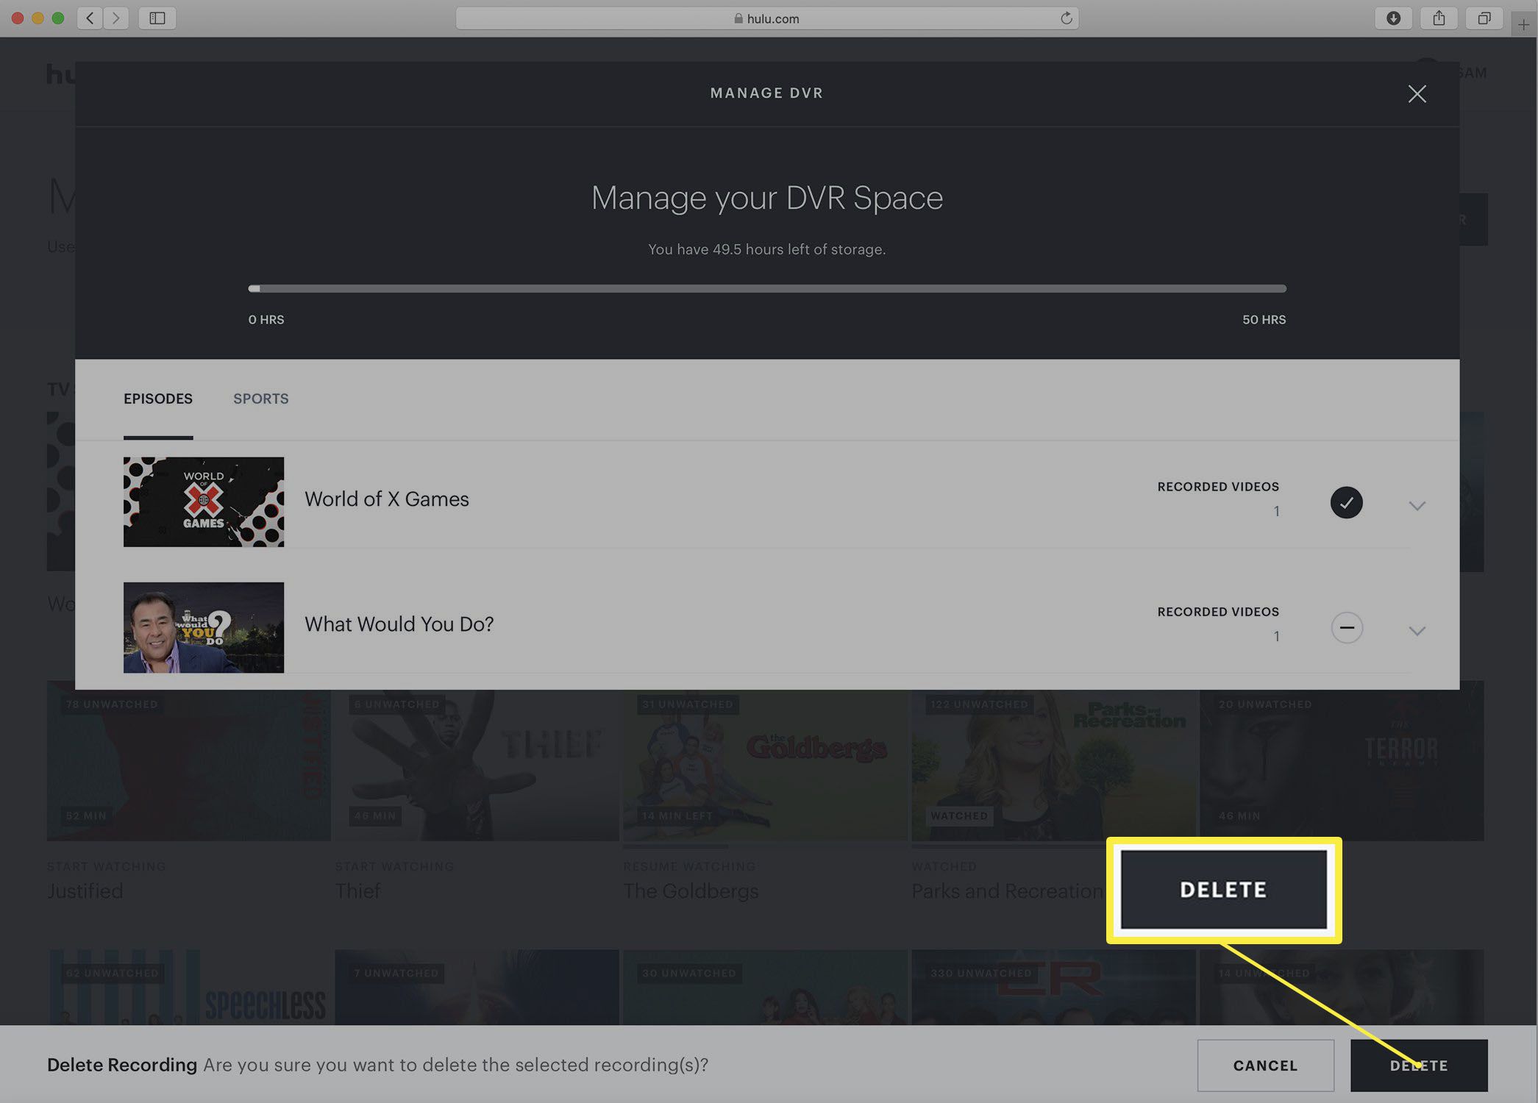This screenshot has width=1538, height=1103.
Task: Switch to the Episodes tab
Action: point(158,399)
